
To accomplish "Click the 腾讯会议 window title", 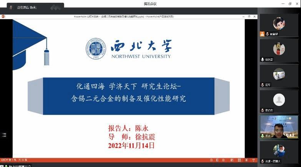I will pyautogui.click(x=150, y=3).
